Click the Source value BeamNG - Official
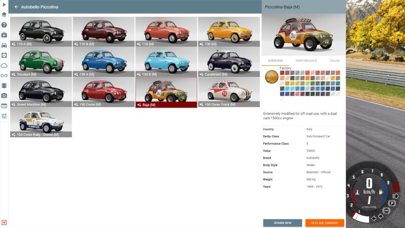 (318, 172)
